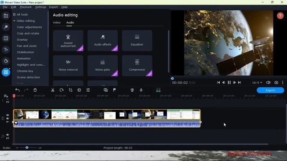Open the Import files panel icon
The width and height of the screenshot is (287, 161).
[x=6, y=16]
